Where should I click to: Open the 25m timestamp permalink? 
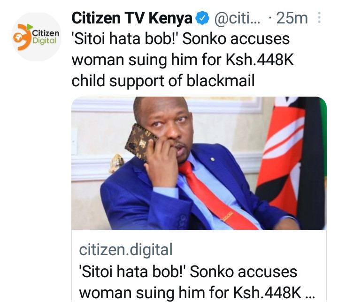tap(292, 18)
